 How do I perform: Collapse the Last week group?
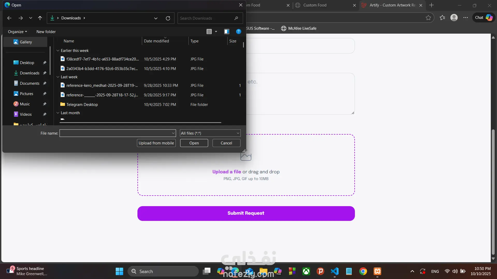coord(58,77)
